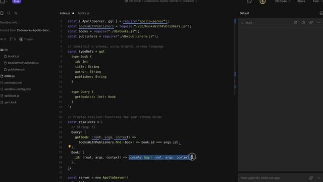The width and height of the screenshot is (323, 182).
Task: Click 'const resolvers' on line 21
Action: 81,122
